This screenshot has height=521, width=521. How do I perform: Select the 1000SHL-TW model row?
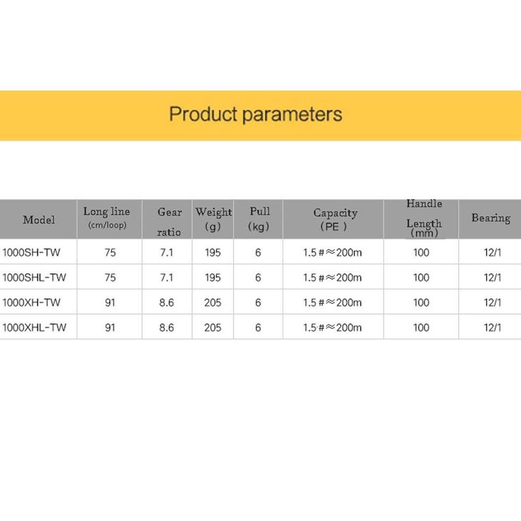tap(260, 277)
